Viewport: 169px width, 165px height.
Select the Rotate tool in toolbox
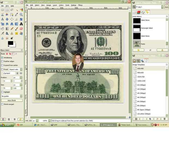21,19
